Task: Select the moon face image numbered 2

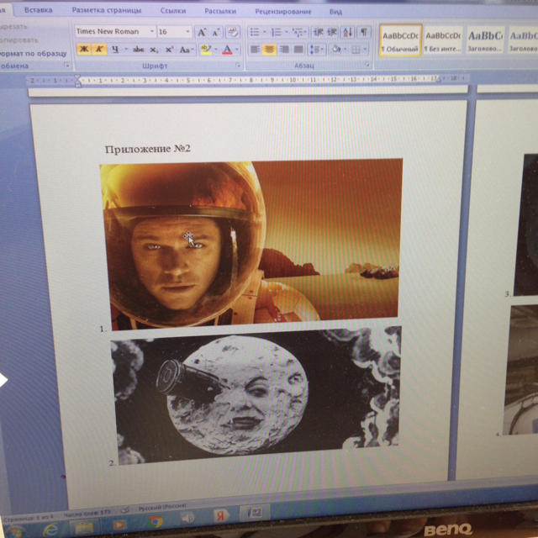Action: click(x=256, y=394)
